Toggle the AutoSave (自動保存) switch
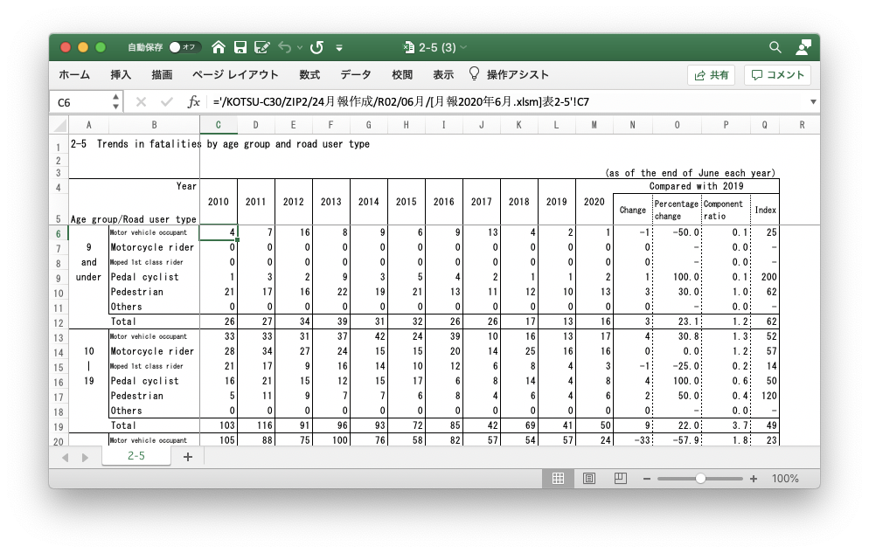869x553 pixels. (x=184, y=47)
